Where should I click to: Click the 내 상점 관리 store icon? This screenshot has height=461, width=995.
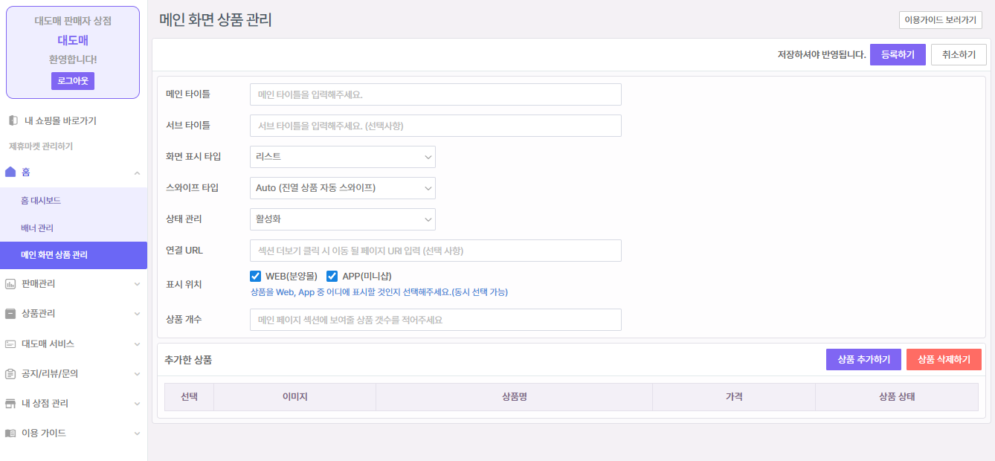10,404
